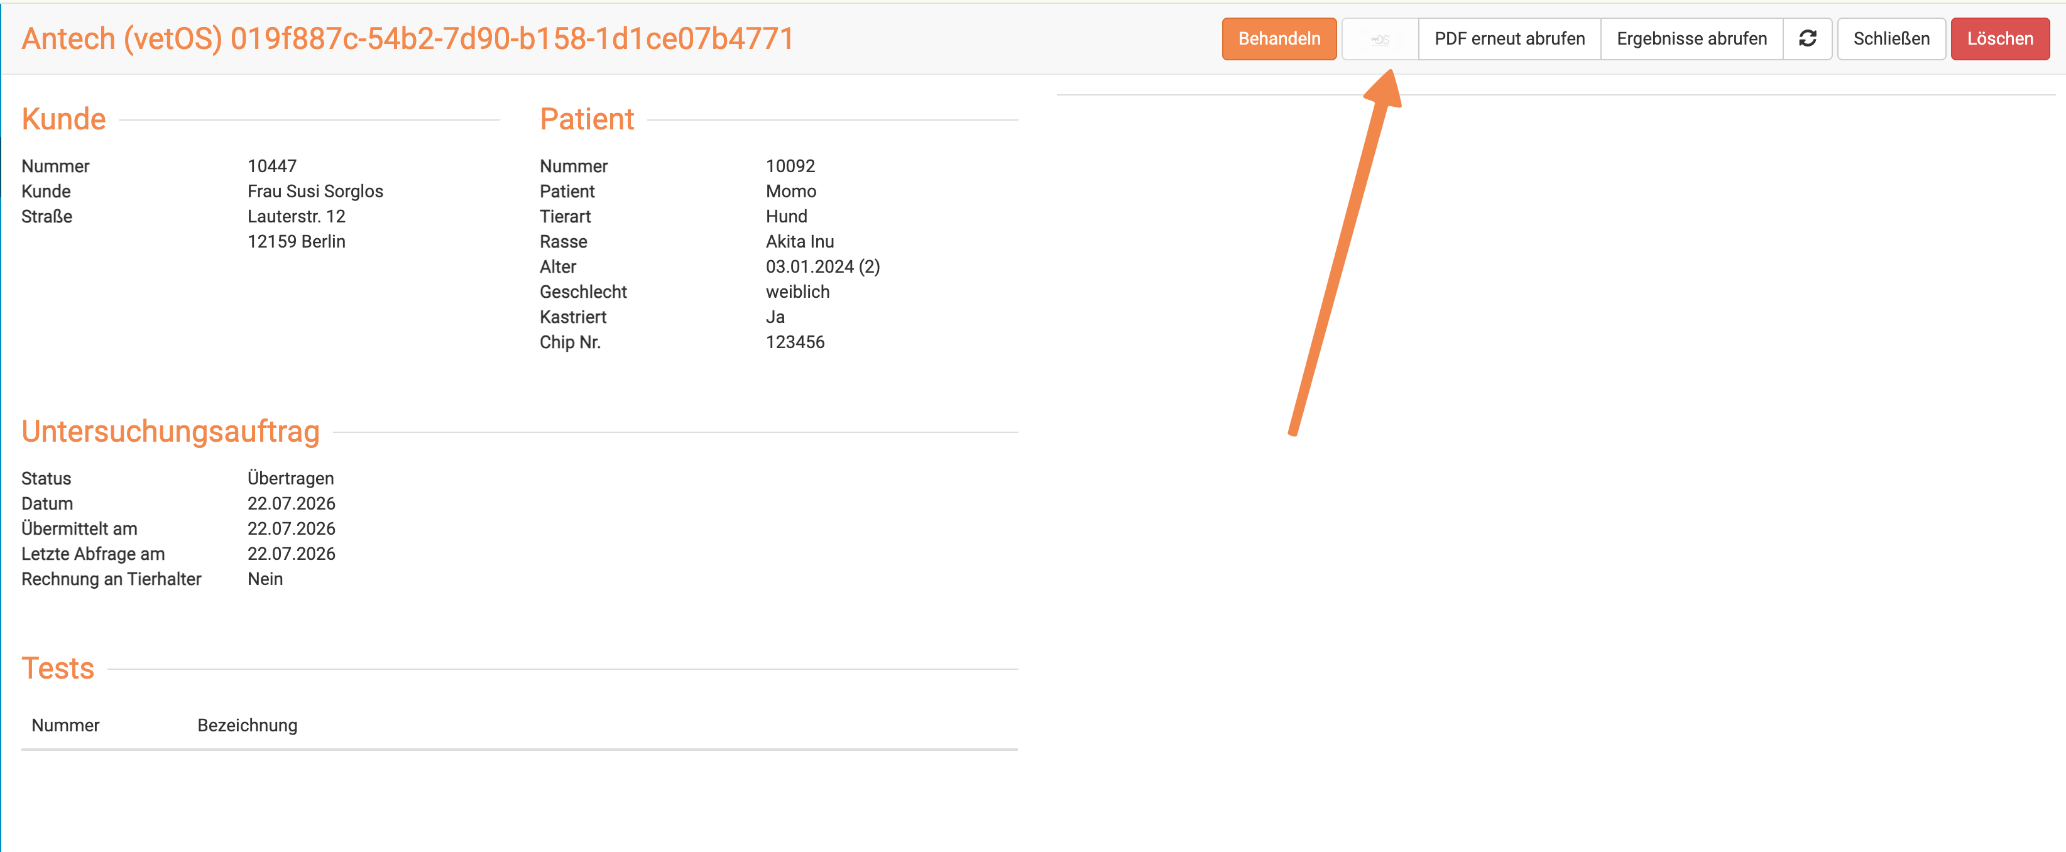
Task: Click the Patient section heading
Action: [x=586, y=119]
